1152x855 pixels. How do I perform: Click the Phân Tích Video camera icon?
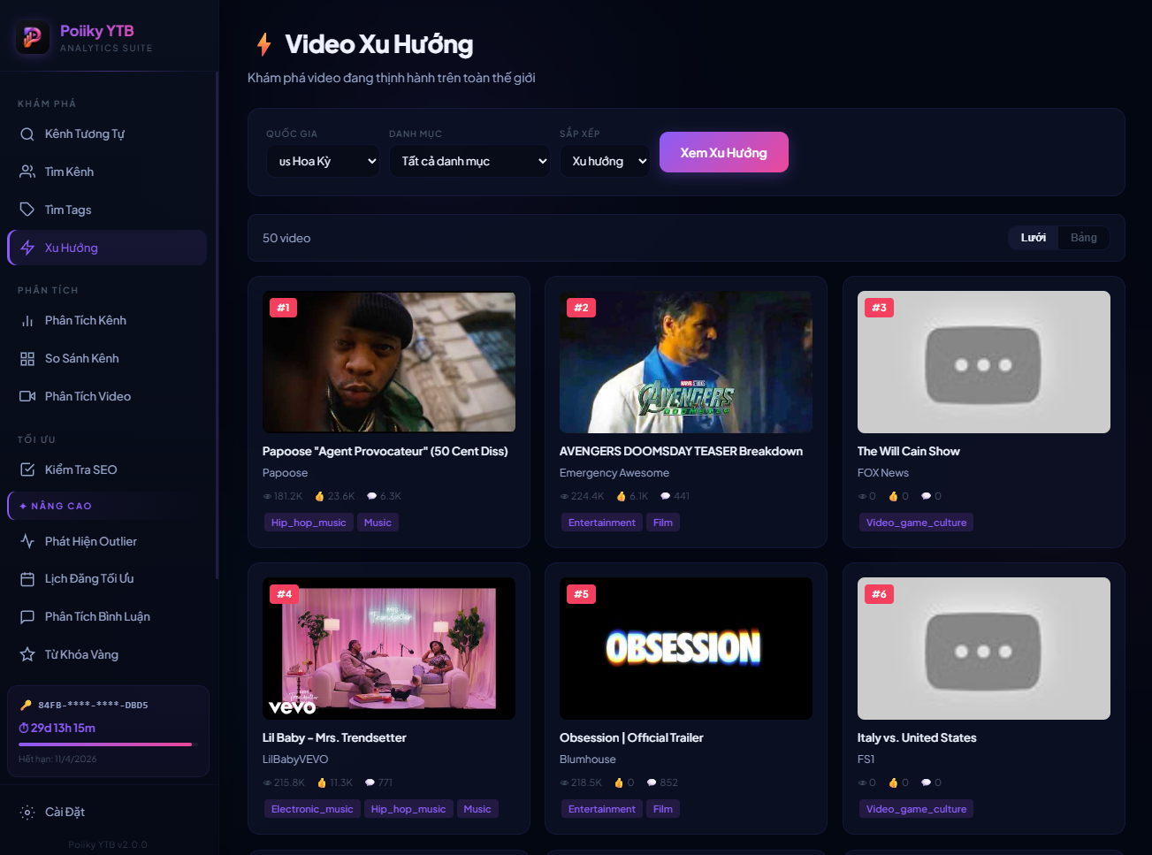pos(27,396)
